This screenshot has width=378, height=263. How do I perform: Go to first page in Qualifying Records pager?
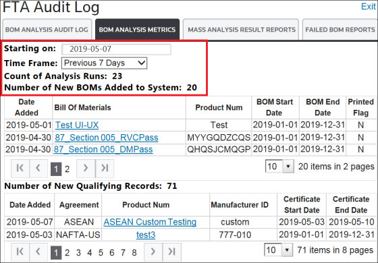coord(20,252)
